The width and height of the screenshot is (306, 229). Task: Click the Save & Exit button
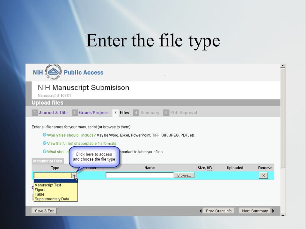[x=44, y=211]
